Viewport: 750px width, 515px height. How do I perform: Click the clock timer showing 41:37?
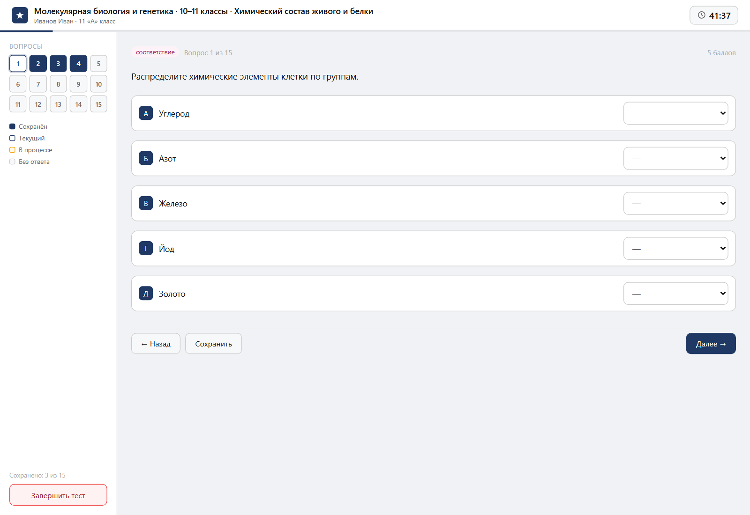coord(714,15)
